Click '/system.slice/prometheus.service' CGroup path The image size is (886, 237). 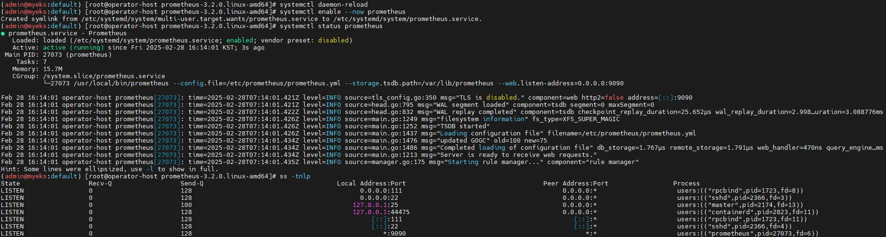pyautogui.click(x=104, y=76)
